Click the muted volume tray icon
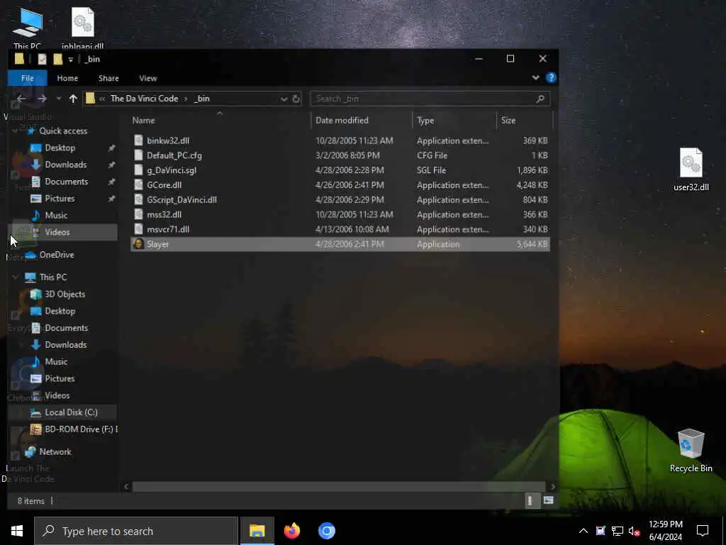Image resolution: width=726 pixels, height=545 pixels. point(635,531)
